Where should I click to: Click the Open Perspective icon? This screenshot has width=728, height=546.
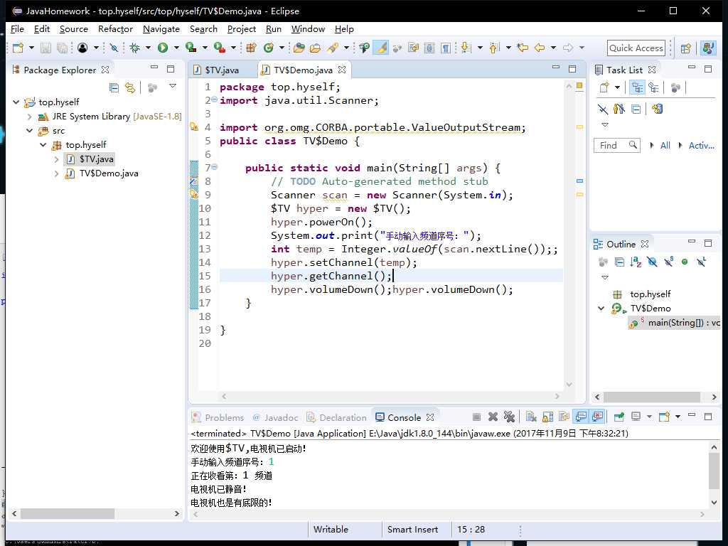686,48
